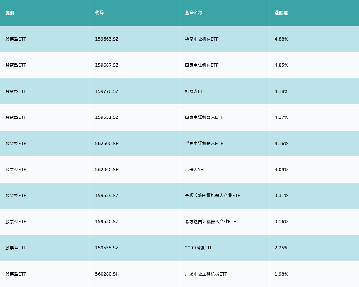Open 华夏中证机床ETF fund name
Image resolution: width=359 pixels, height=287 pixels.
[x=201, y=39]
